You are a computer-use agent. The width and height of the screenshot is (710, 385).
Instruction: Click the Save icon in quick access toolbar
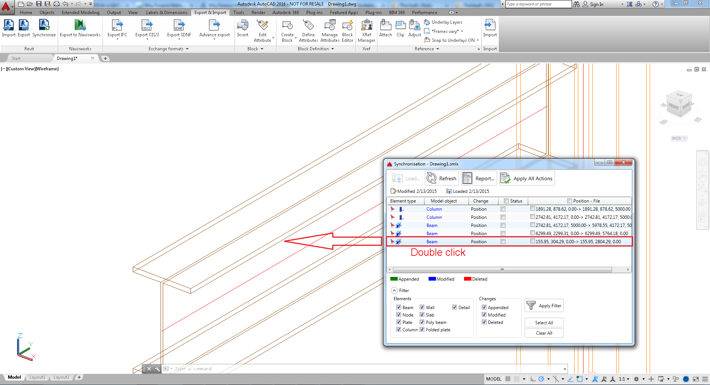pos(39,4)
